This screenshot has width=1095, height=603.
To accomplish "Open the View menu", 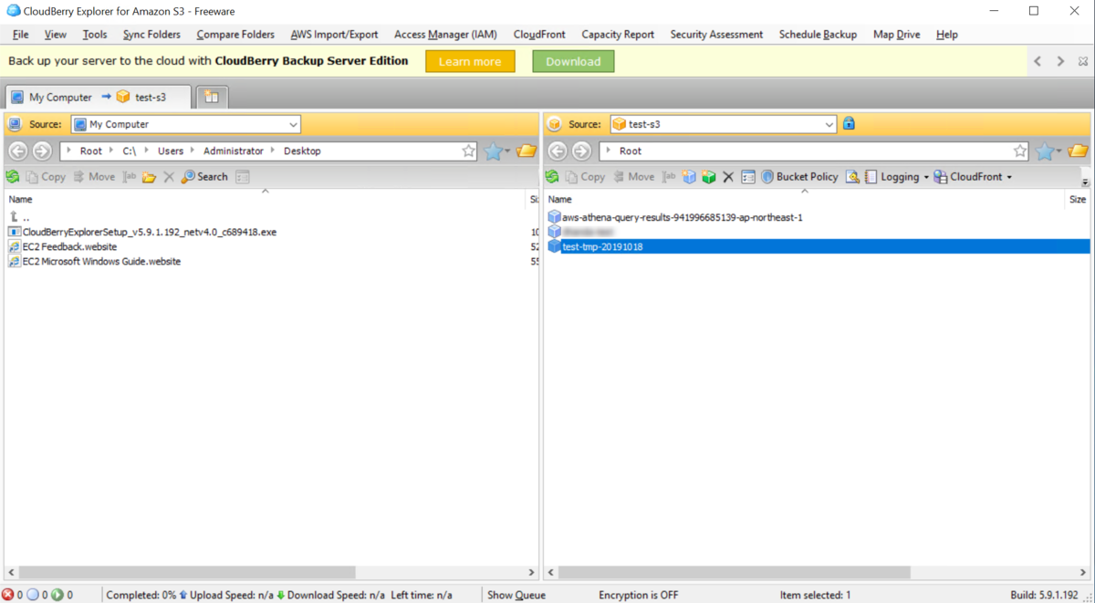I will click(55, 34).
